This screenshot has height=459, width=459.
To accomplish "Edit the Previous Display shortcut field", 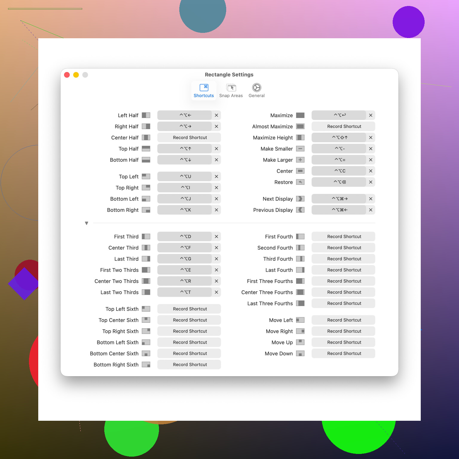I will tap(339, 210).
